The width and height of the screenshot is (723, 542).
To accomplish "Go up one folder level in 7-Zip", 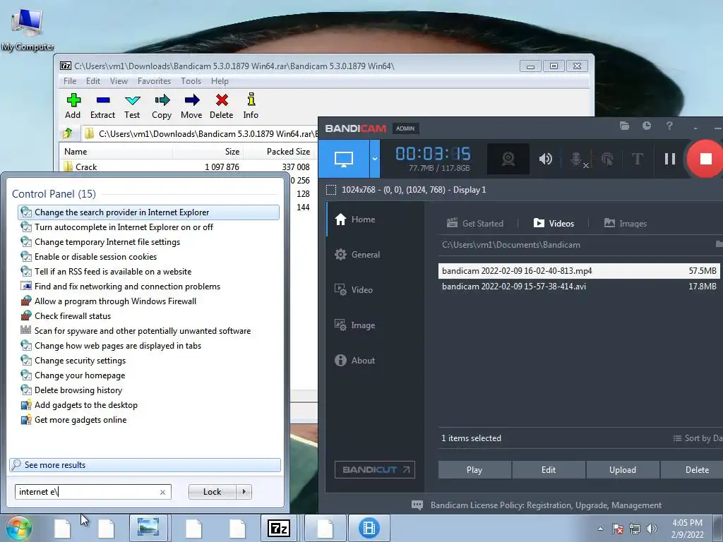I will (68, 133).
